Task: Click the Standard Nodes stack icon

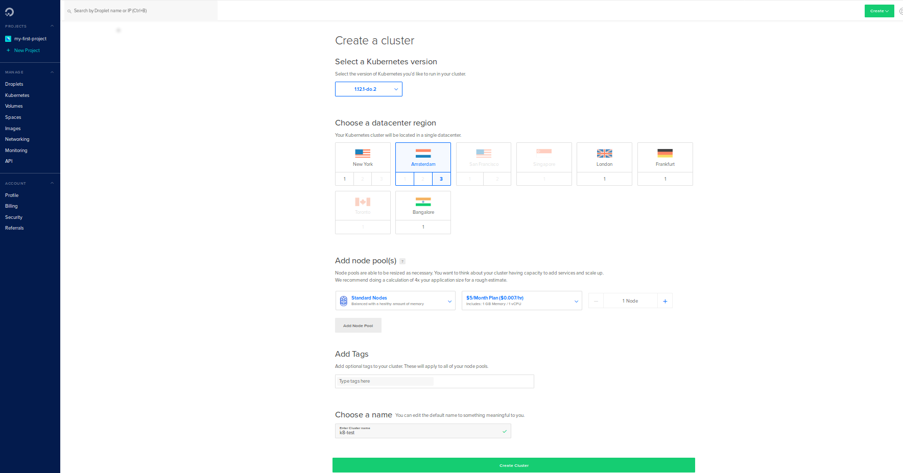Action: [x=344, y=301]
